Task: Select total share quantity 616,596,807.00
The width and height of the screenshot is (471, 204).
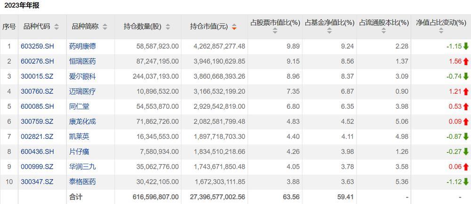Action: tap(155, 197)
